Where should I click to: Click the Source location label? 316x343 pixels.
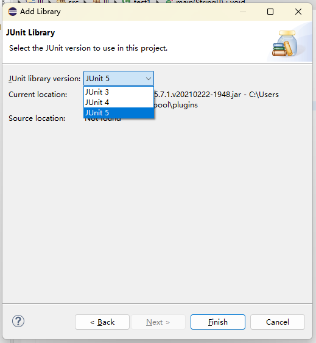point(37,118)
